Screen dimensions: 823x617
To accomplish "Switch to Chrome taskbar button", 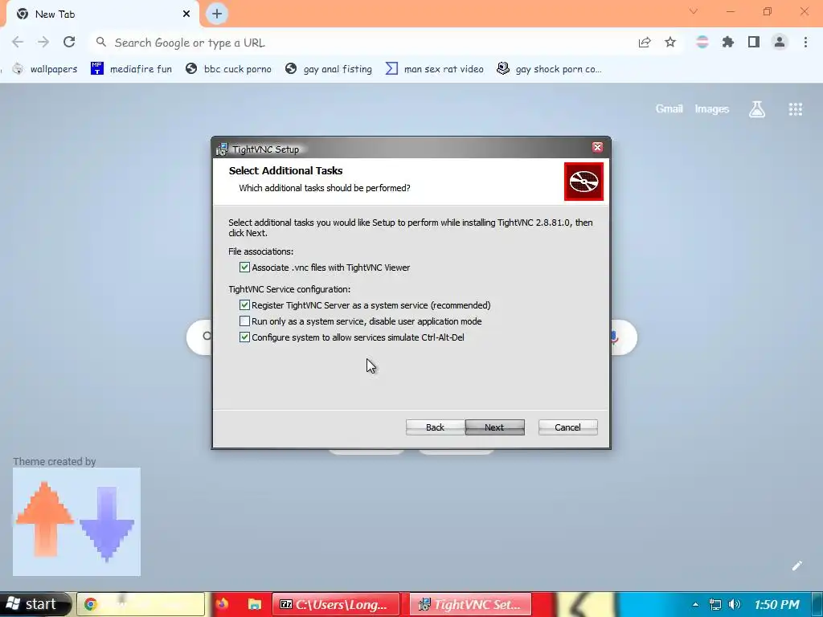I will [x=141, y=604].
